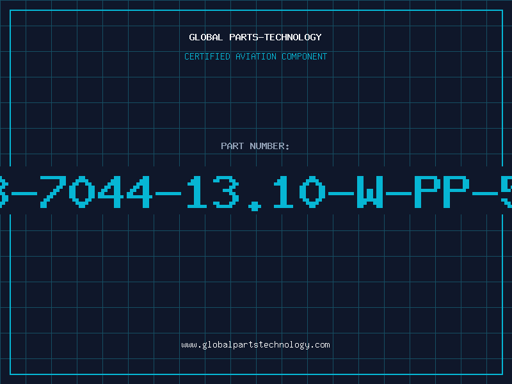Select the CERTIFIED AVIATION COMPONENT subtitle
512x384 pixels.
point(255,56)
